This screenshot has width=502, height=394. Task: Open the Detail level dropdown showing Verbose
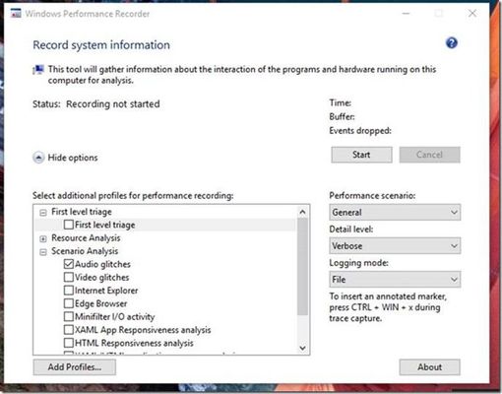tap(395, 246)
